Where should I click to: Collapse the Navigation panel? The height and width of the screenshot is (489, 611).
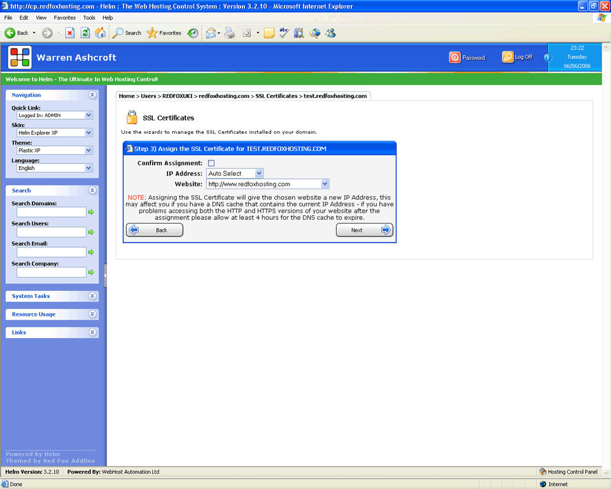coord(92,95)
